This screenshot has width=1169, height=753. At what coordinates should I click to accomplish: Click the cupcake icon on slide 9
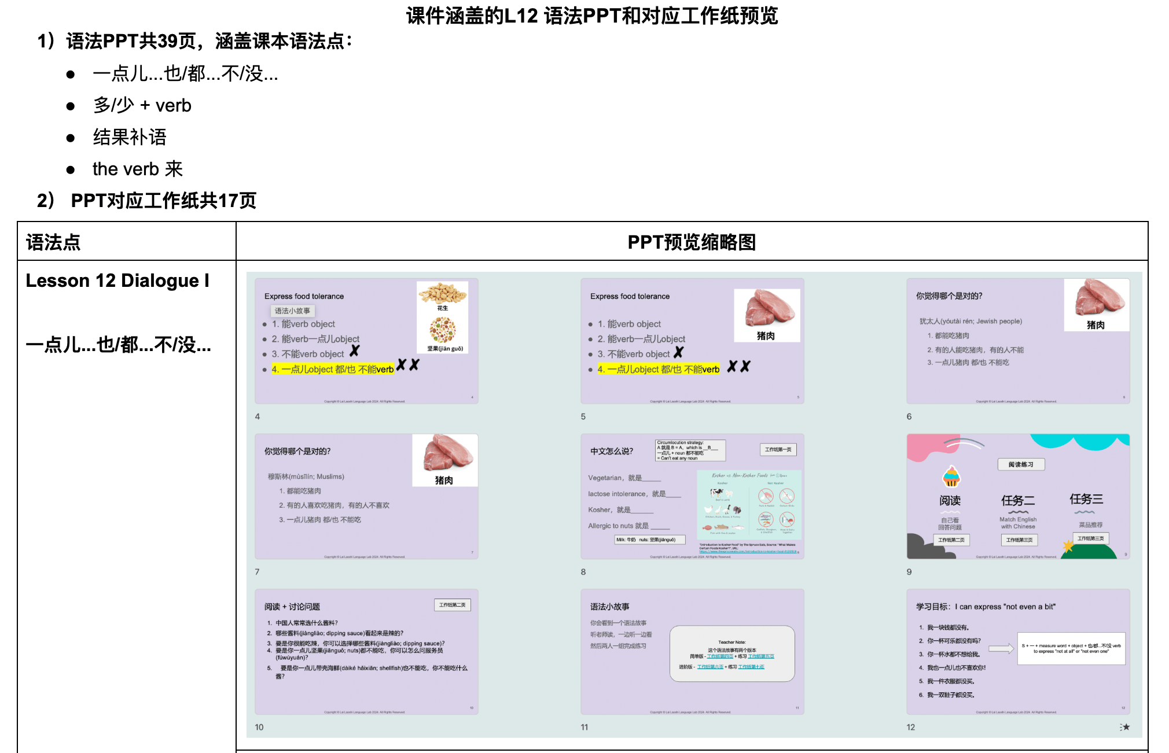click(952, 477)
